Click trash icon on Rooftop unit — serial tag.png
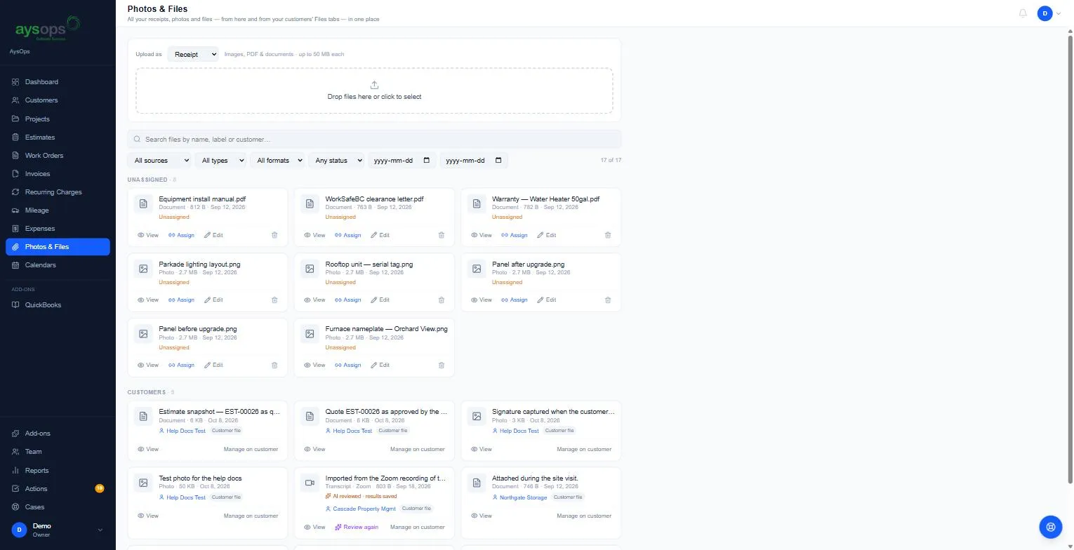Image resolution: width=1074 pixels, height=550 pixels. click(x=442, y=300)
